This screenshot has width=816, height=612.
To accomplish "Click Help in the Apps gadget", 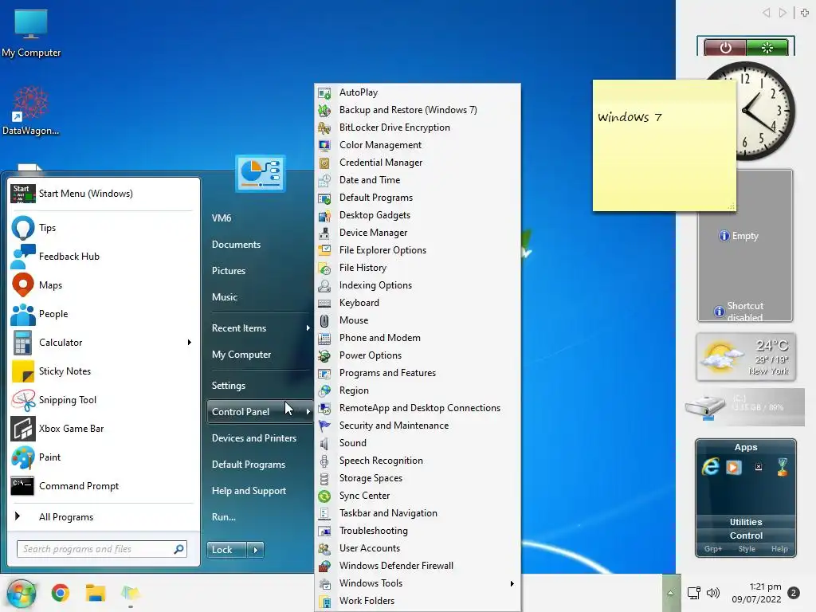I will tap(779, 549).
